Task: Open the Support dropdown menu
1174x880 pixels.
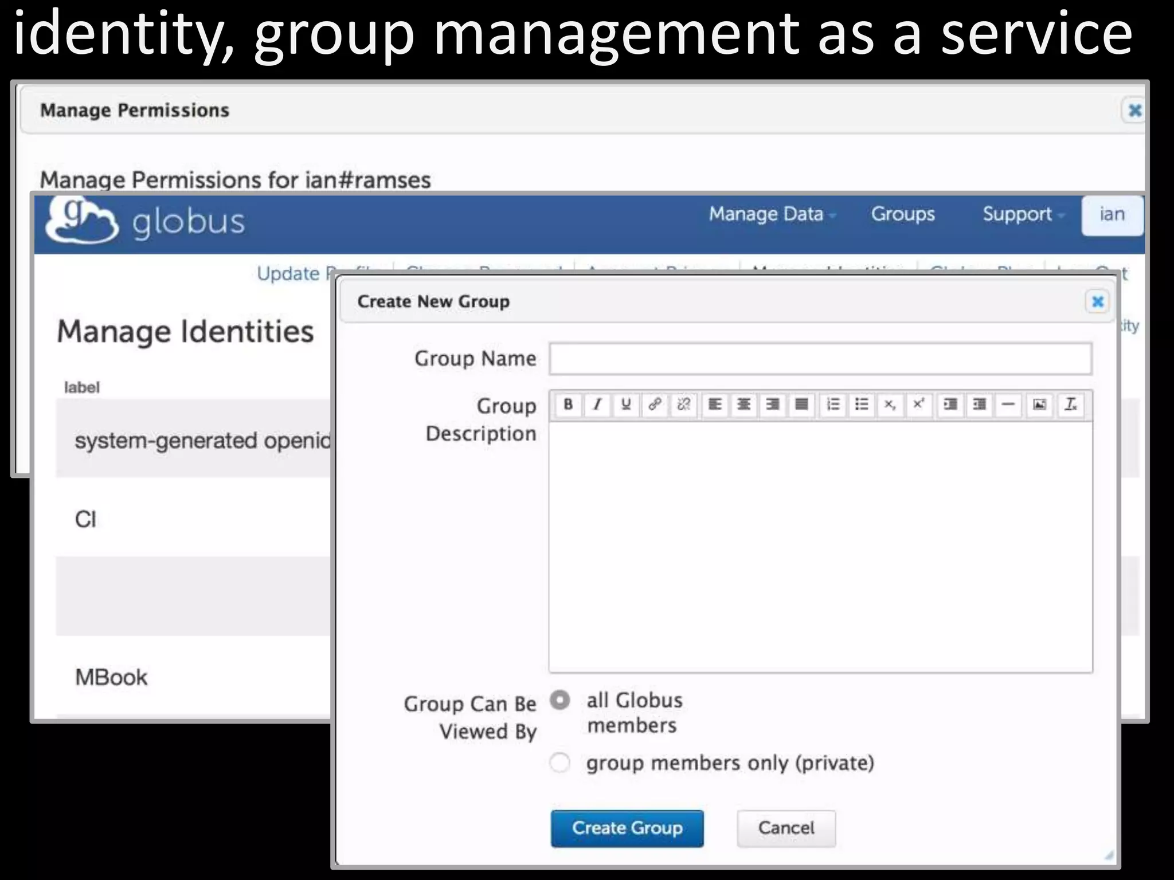Action: coord(1023,214)
